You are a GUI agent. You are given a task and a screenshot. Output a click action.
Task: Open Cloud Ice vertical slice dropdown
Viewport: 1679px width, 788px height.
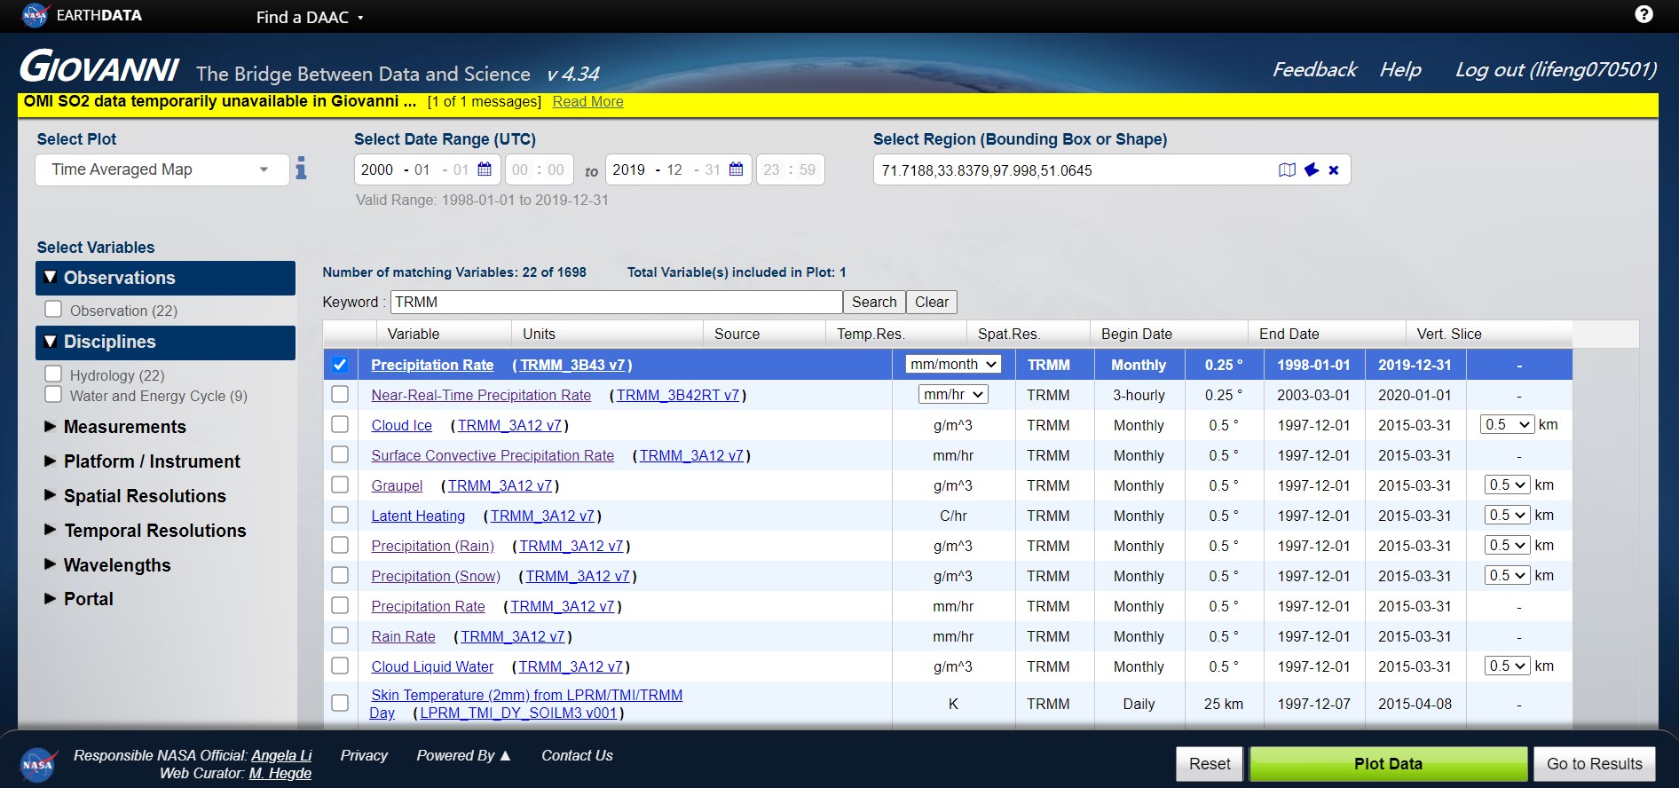pos(1507,424)
